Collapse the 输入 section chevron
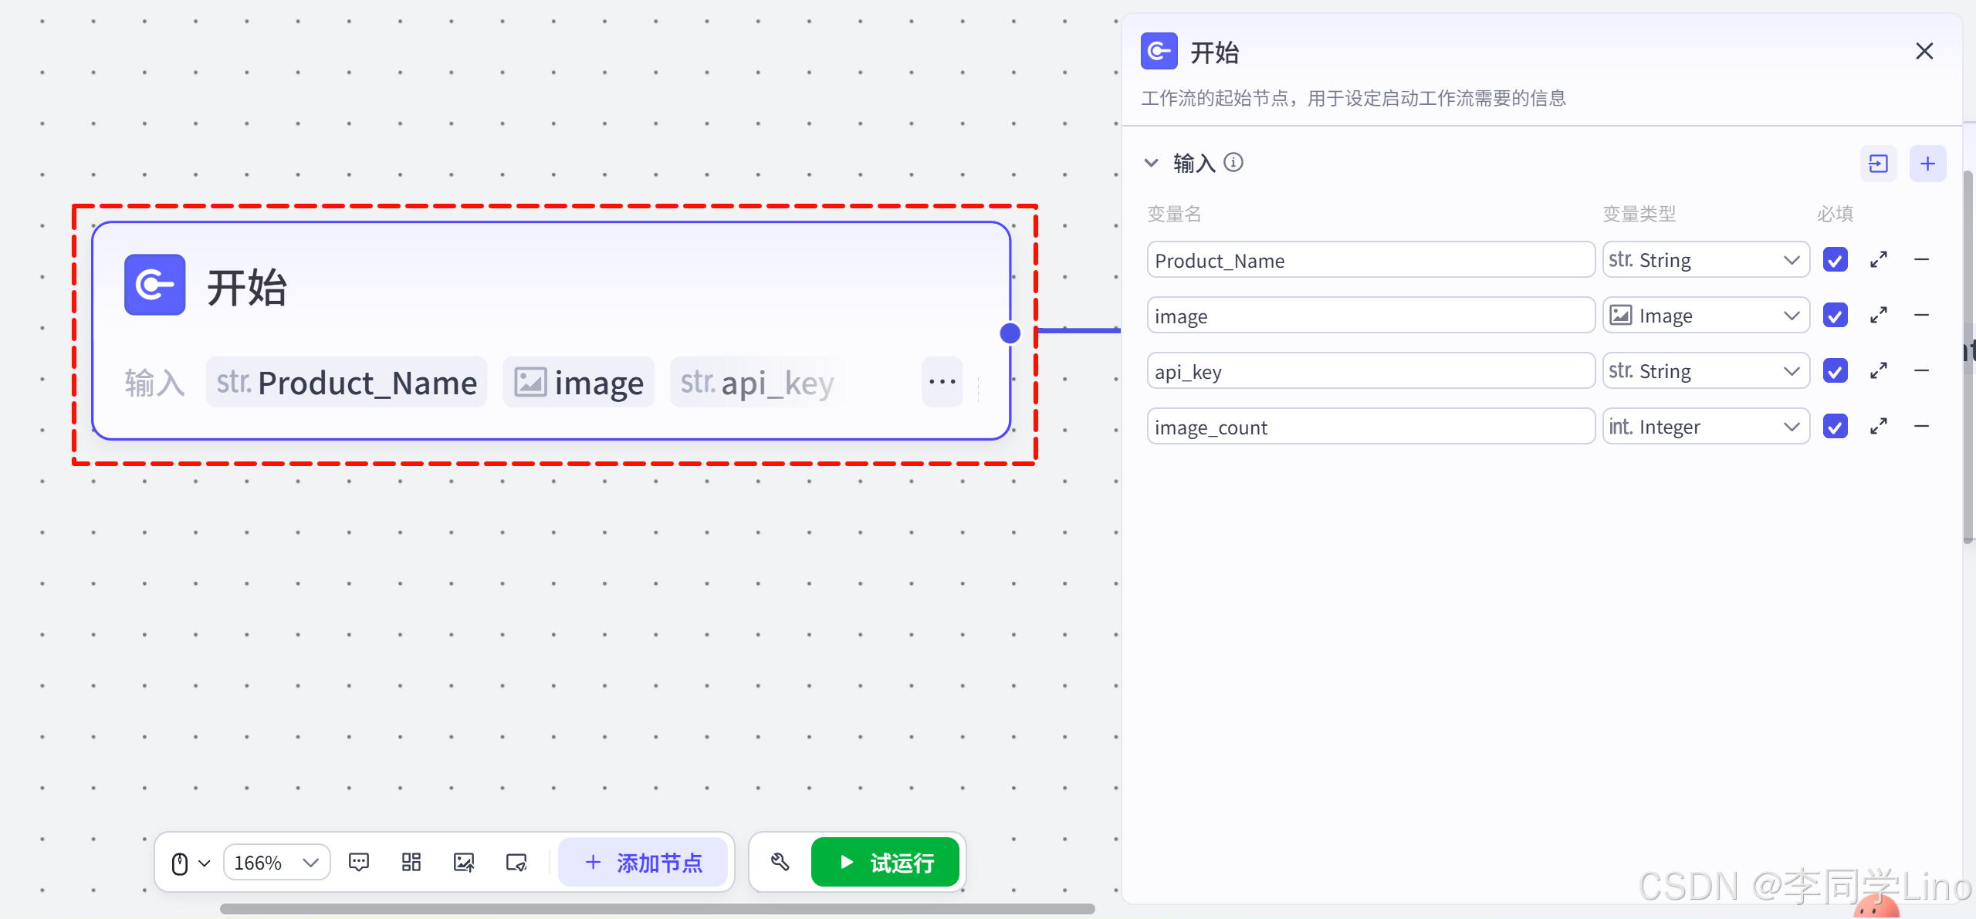 [1151, 163]
